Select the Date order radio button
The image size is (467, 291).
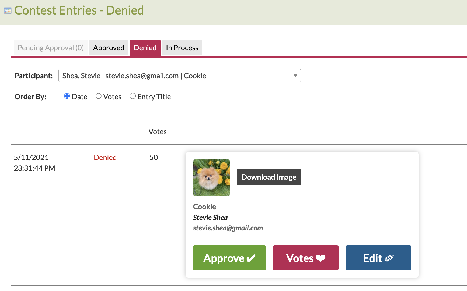click(x=67, y=96)
